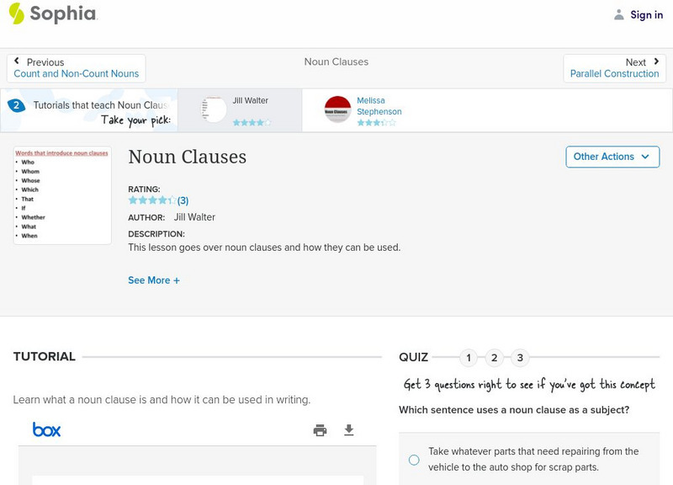Click Jill Walter's avatar thumbnail
This screenshot has width=673, height=485.
click(x=215, y=109)
